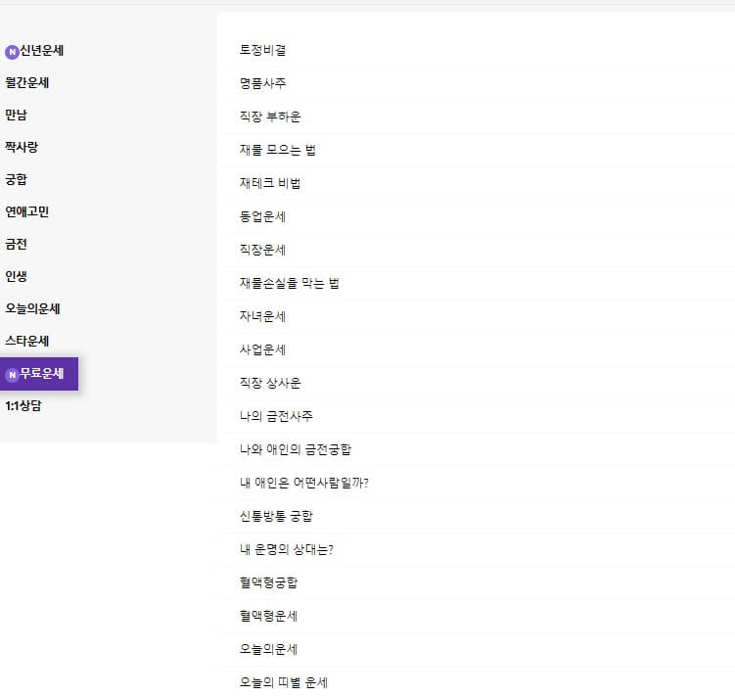The width and height of the screenshot is (735, 696).
Task: Open 내 운명의 상대는?
Action: [x=287, y=549]
